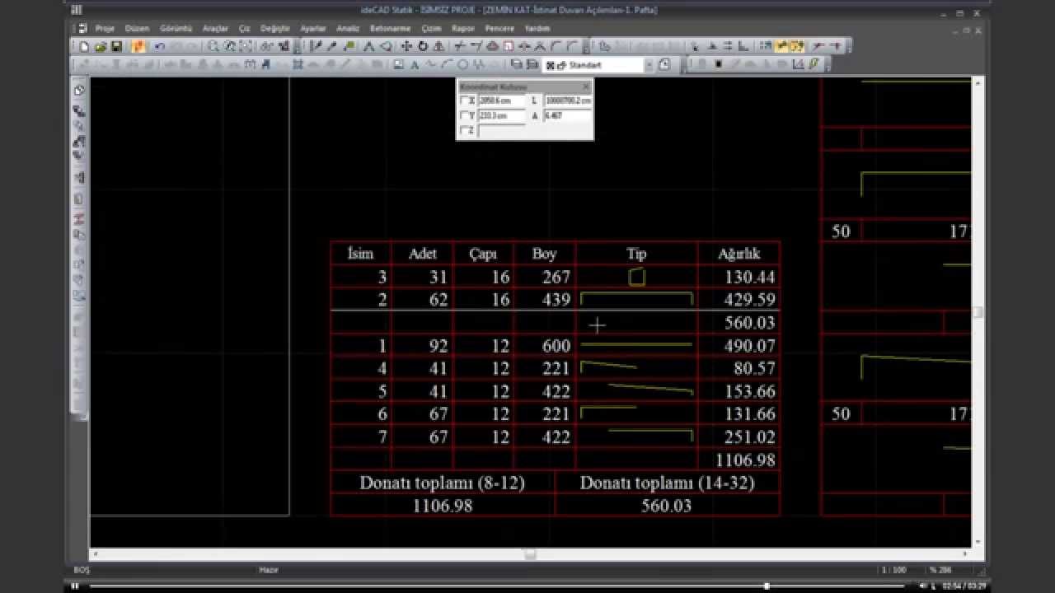Click the Save floppy disk icon
This screenshot has width=1055, height=593.
coord(116,46)
